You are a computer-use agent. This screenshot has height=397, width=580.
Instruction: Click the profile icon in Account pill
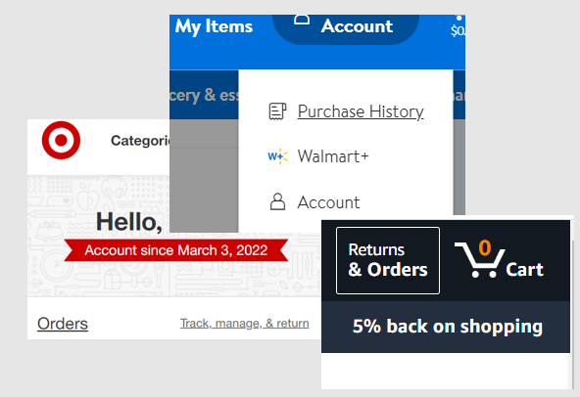pos(302,20)
